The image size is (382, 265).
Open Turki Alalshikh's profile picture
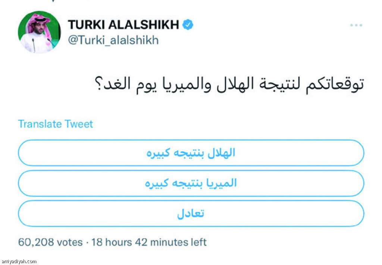tap(39, 32)
